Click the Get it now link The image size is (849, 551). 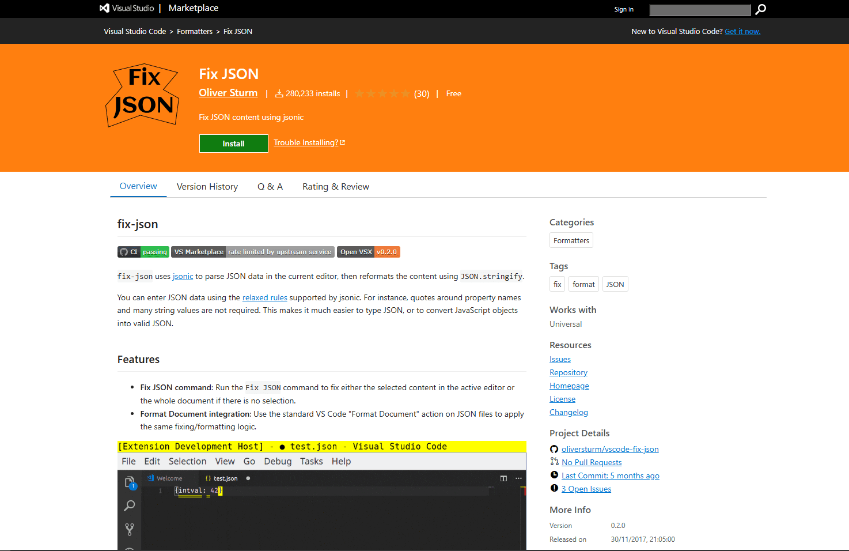[x=742, y=31]
